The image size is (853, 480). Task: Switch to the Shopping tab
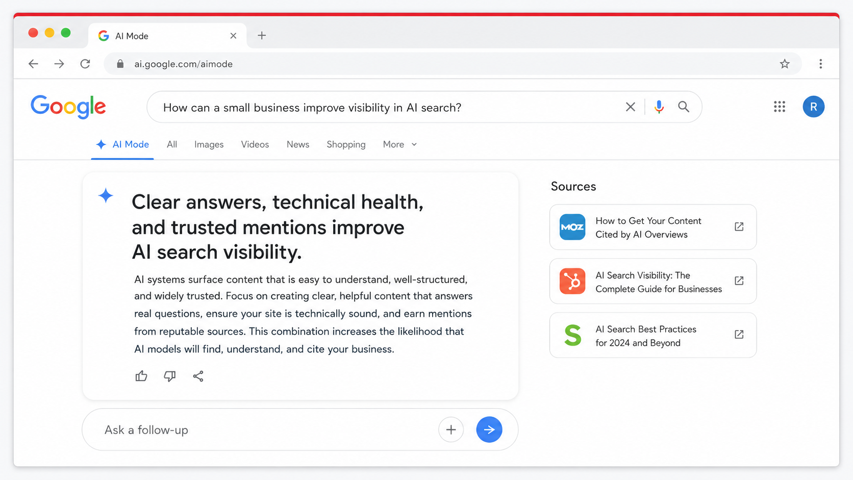coord(346,144)
